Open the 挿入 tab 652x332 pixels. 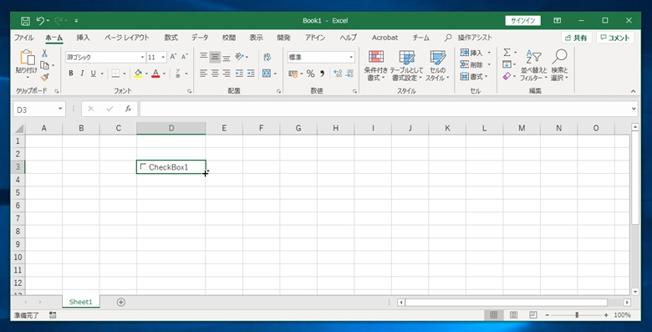(x=83, y=38)
